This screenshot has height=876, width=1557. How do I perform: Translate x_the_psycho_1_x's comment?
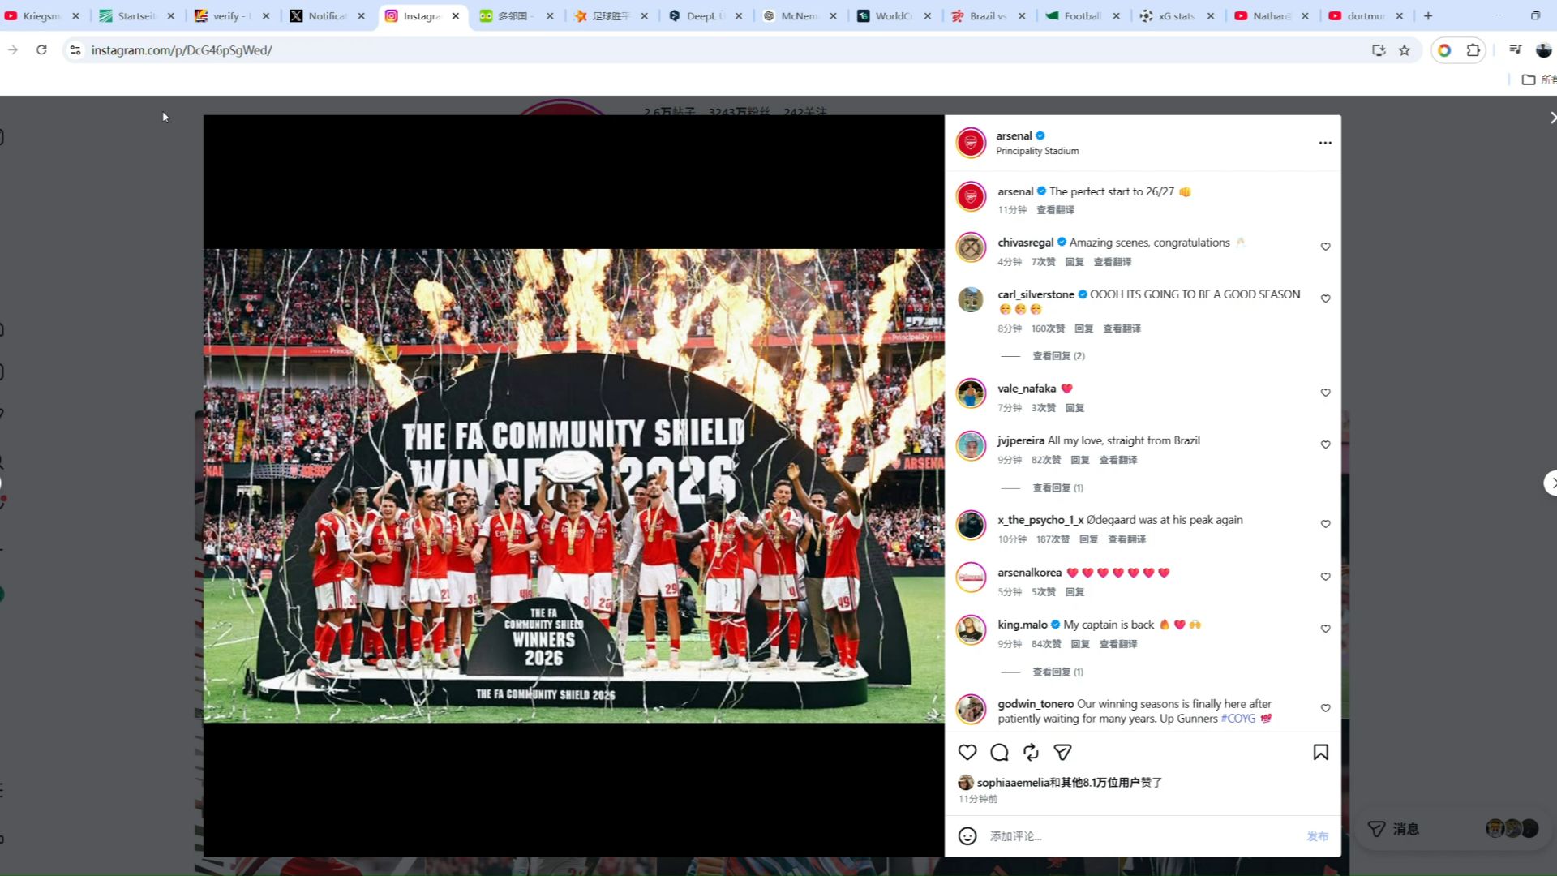pos(1126,539)
